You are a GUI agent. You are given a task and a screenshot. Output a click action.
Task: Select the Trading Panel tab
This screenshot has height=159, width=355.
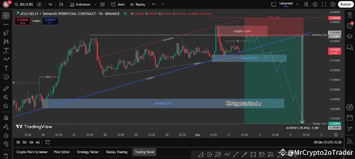pyautogui.click(x=144, y=152)
